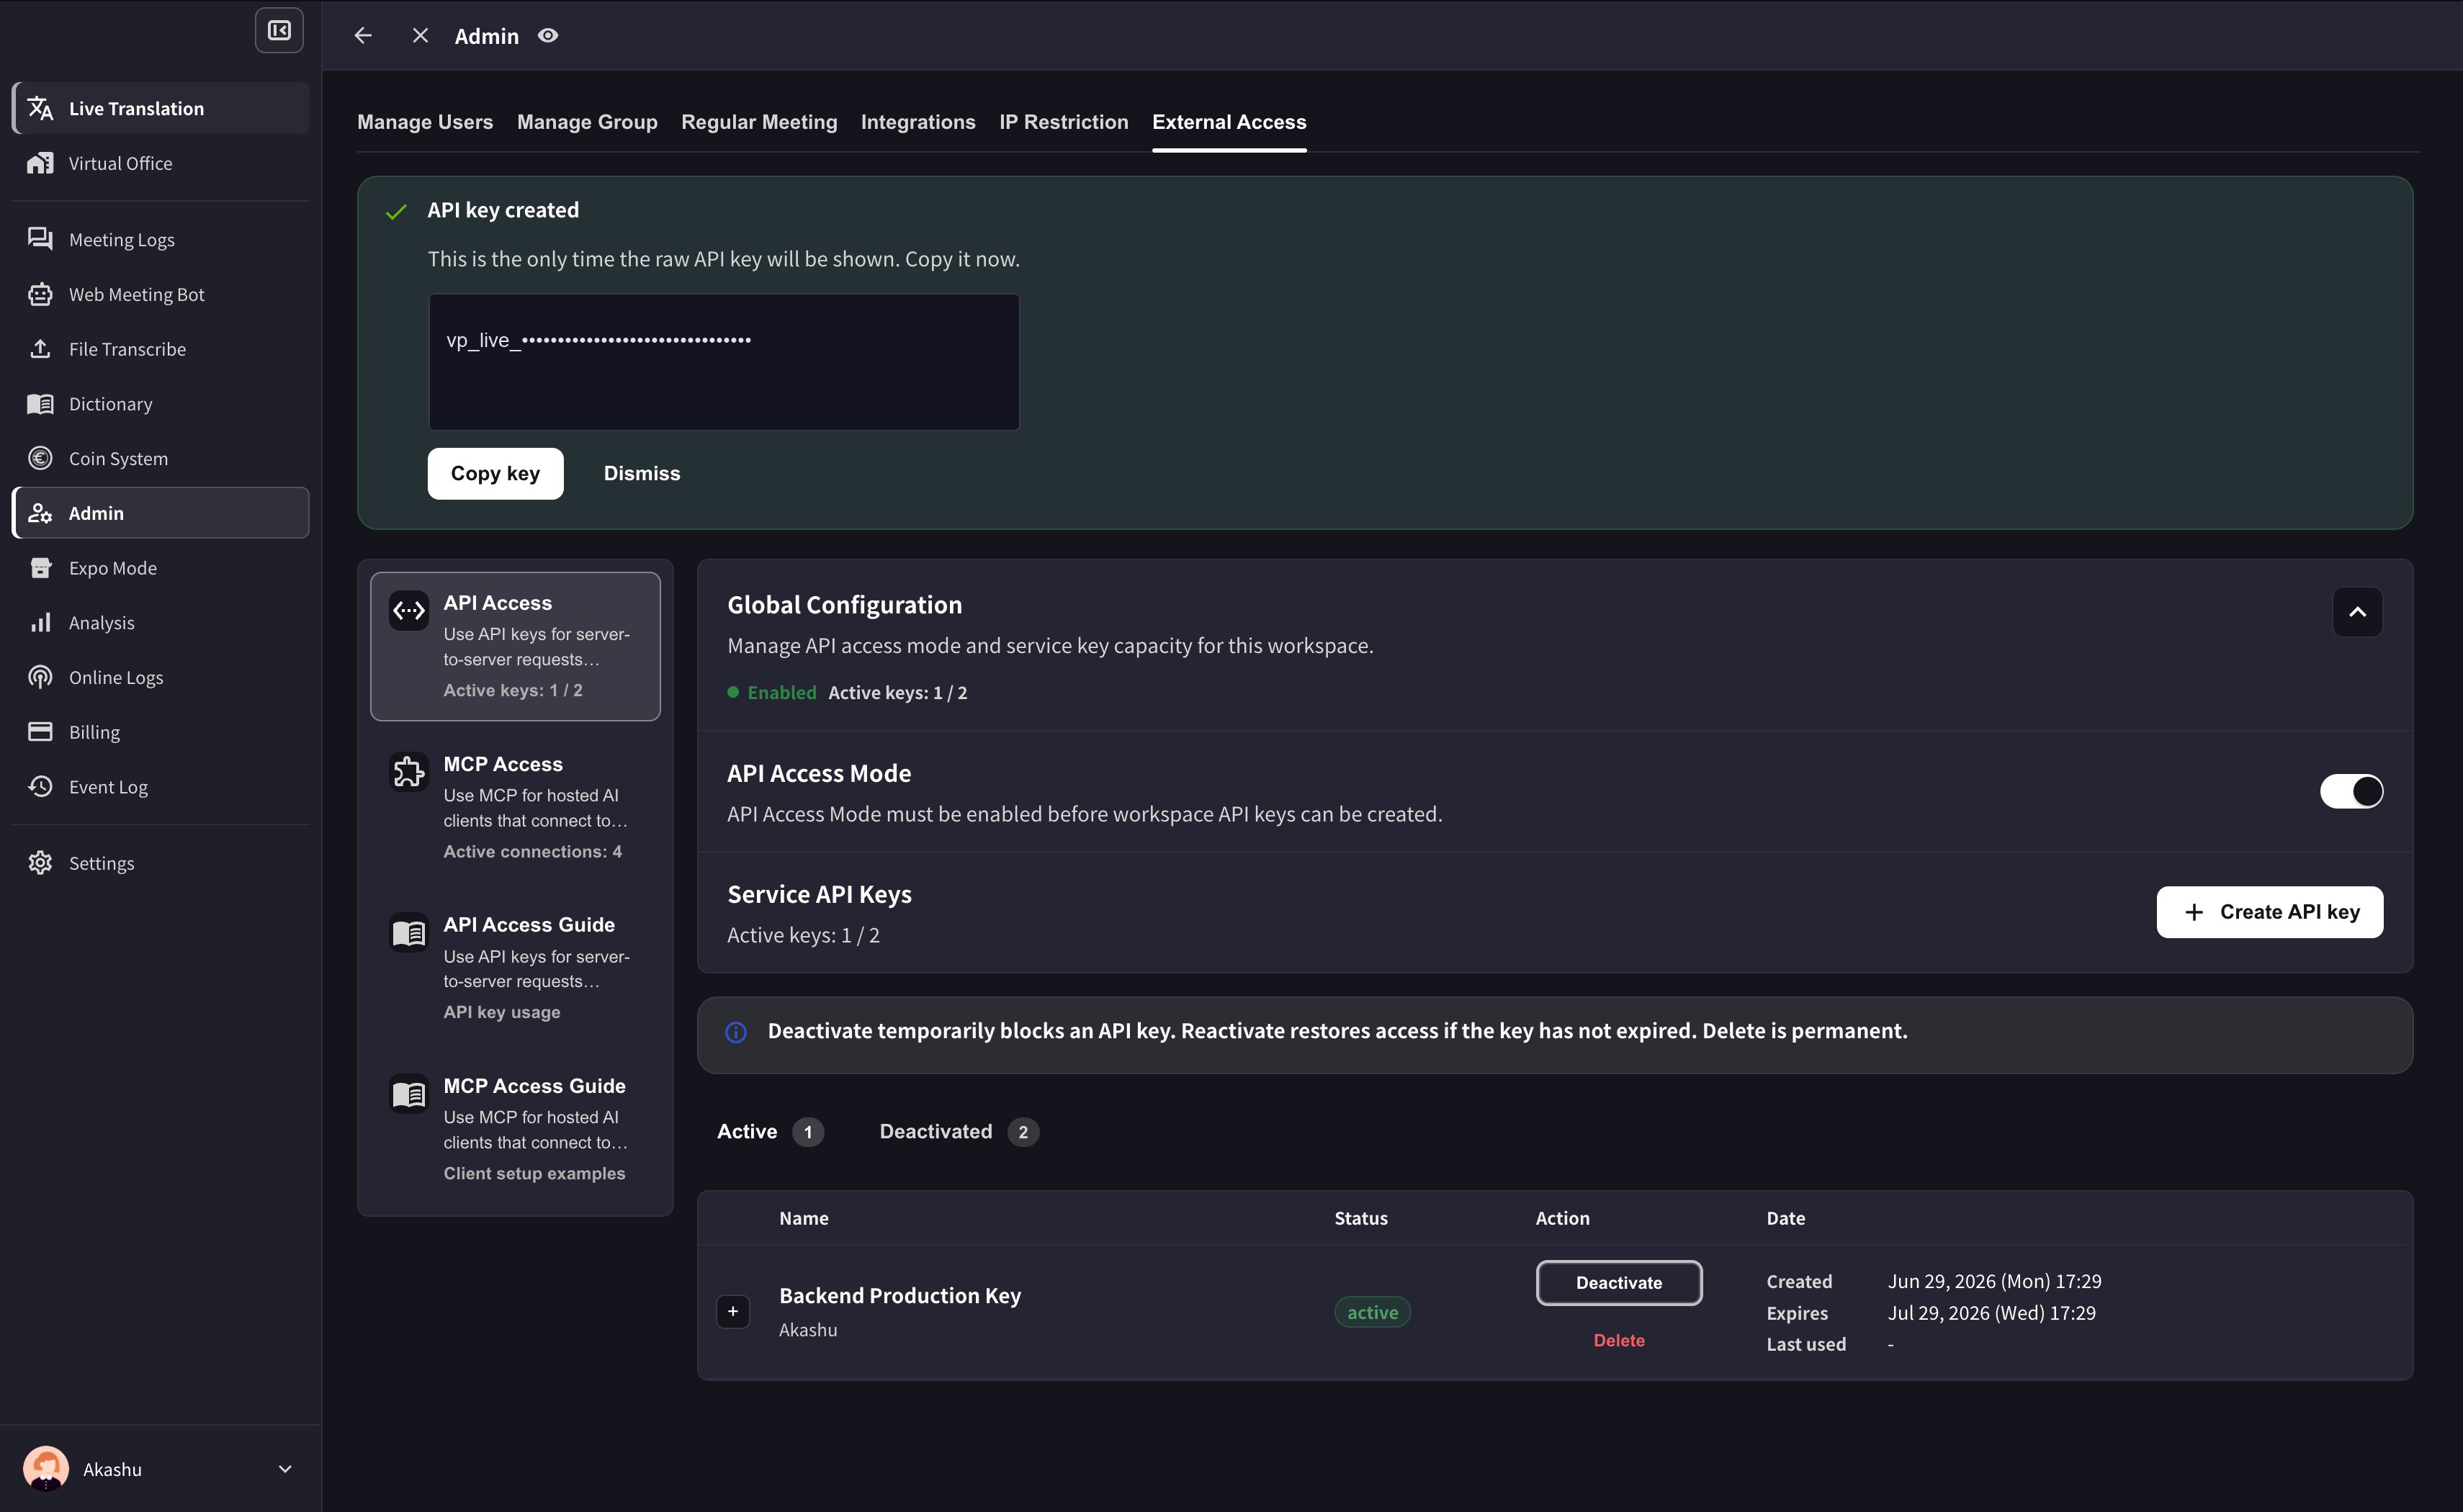2463x1512 pixels.
Task: Select the External Access tab
Action: (x=1229, y=122)
